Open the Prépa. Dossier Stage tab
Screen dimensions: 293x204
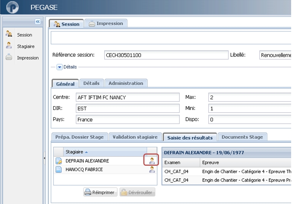tap(80, 137)
